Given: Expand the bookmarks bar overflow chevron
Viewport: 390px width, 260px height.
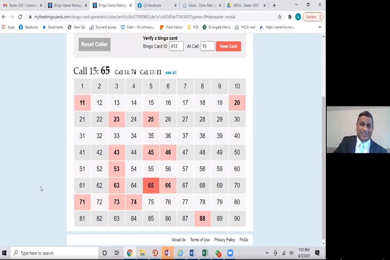Looking at the screenshot, I should point(320,27).
